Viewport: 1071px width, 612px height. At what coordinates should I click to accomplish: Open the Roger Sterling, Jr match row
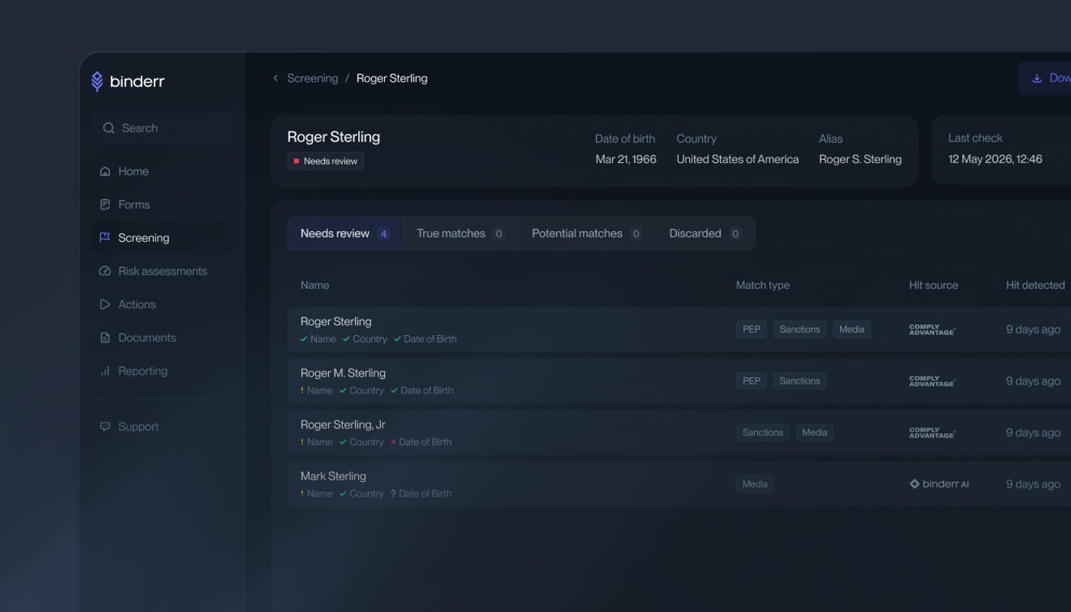tap(679, 432)
